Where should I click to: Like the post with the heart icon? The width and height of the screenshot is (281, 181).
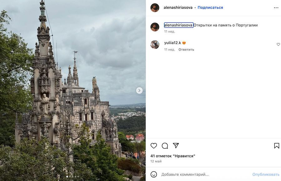[x=154, y=146]
